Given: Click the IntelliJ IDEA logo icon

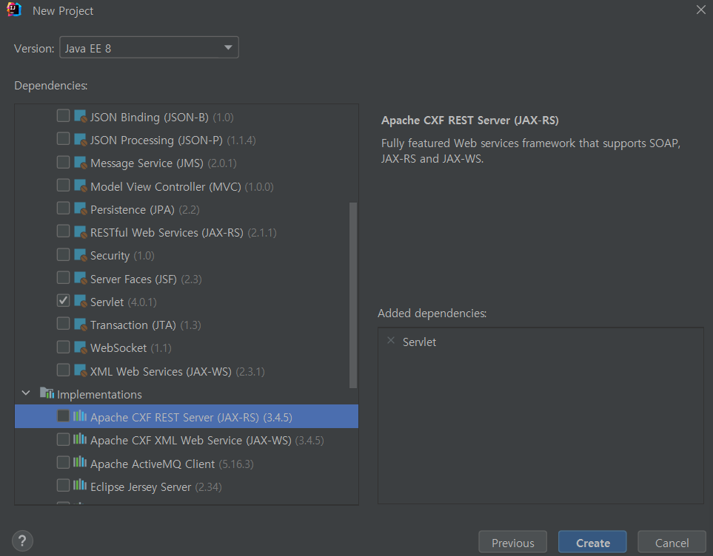Looking at the screenshot, I should pyautogui.click(x=14, y=10).
